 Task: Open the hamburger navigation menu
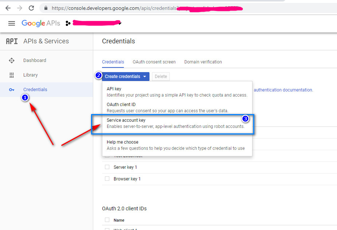pyautogui.click(x=12, y=23)
